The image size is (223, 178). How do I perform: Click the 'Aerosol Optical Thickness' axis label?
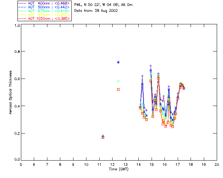10,92
